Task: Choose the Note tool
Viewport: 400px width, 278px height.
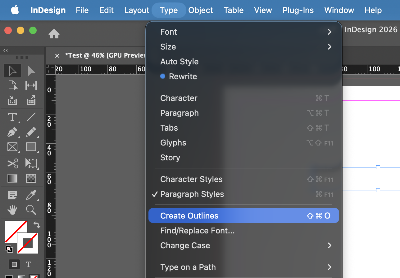Action: click(12, 195)
